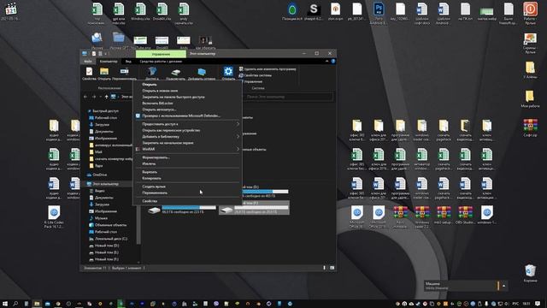Click the Windows Start button

tap(5, 304)
